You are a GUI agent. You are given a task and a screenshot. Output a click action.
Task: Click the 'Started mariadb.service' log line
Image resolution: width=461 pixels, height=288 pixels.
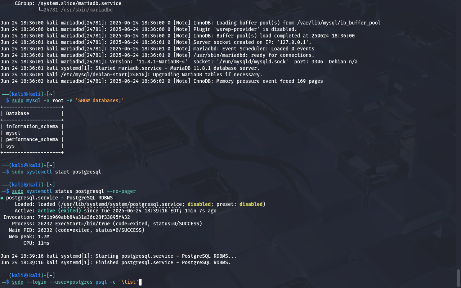(x=130, y=68)
